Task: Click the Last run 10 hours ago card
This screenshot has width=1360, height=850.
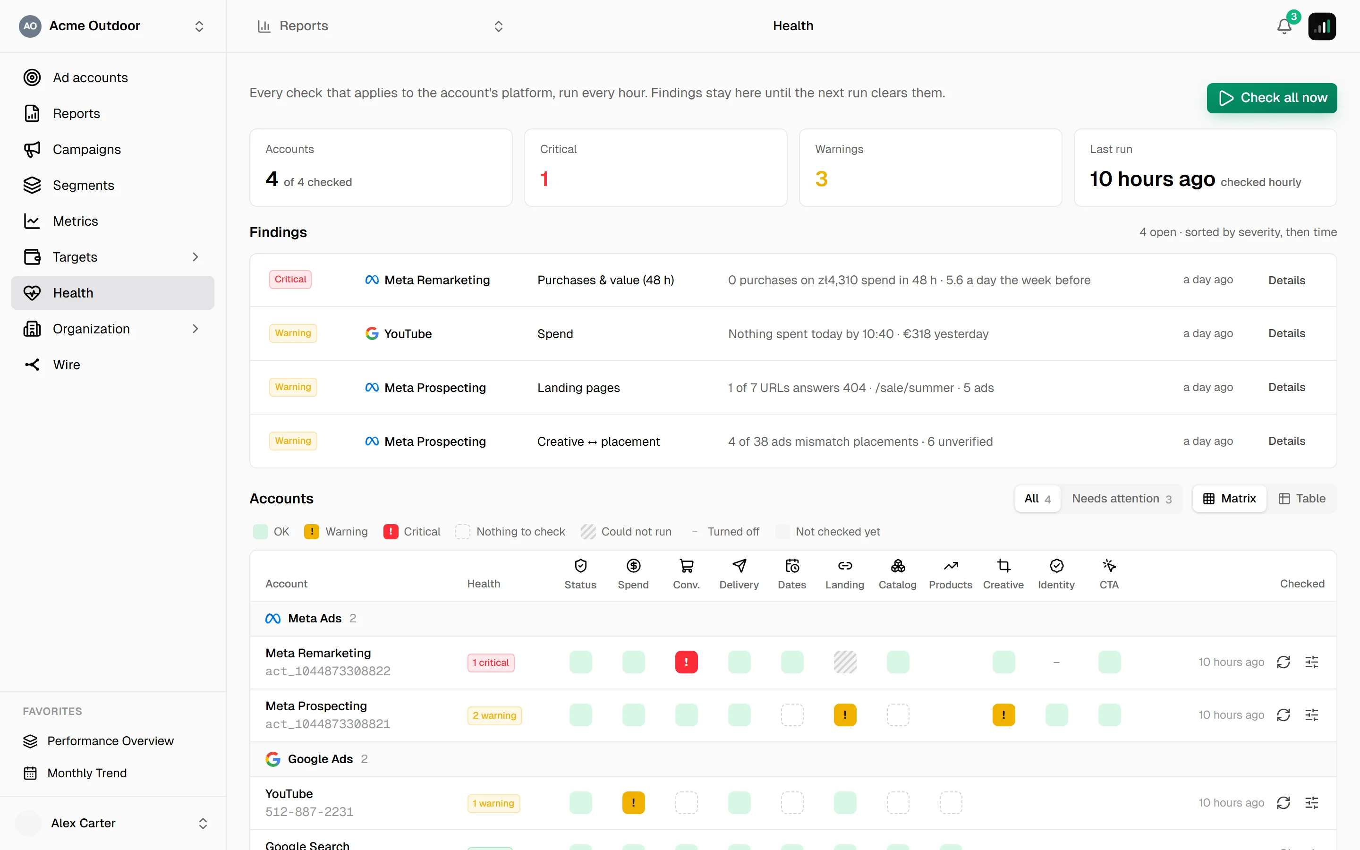Action: pos(1205,168)
